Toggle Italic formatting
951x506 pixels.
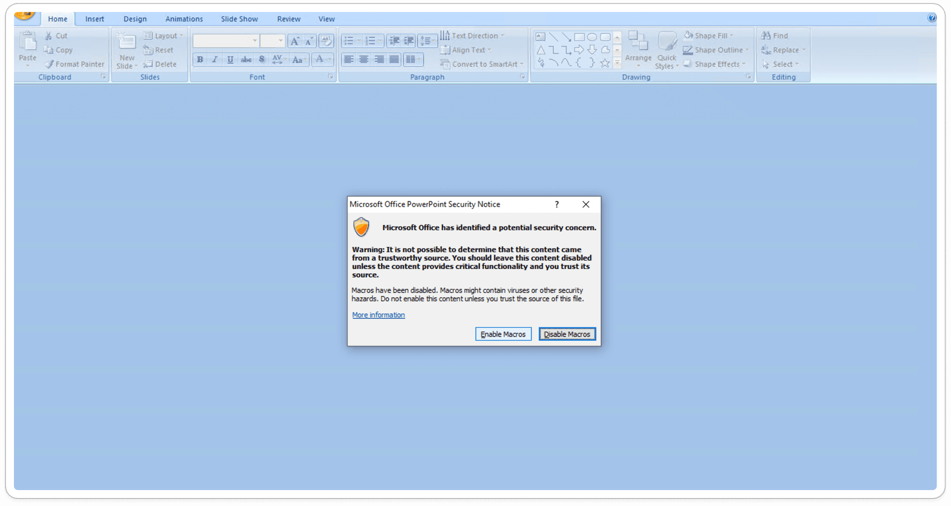tap(215, 60)
